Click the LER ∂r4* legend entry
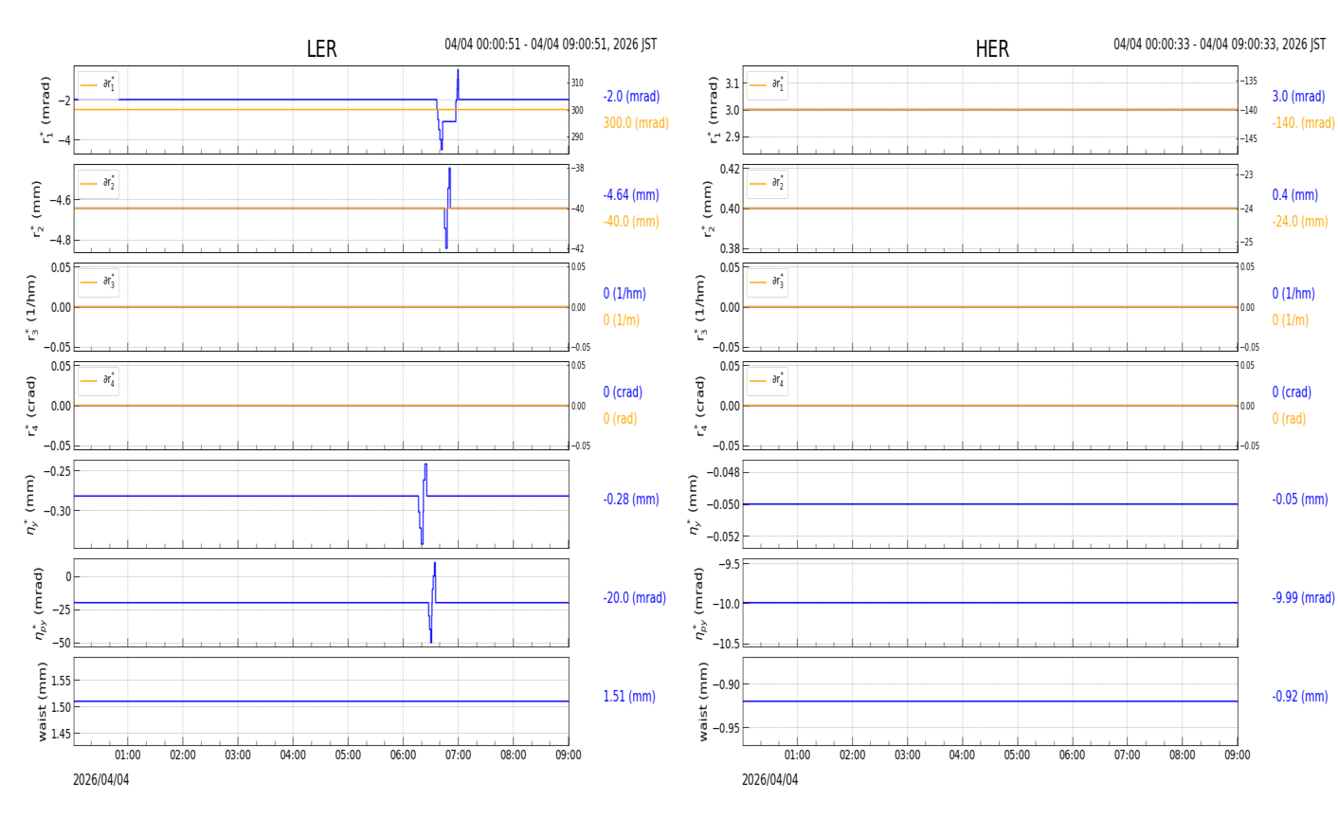The width and height of the screenshot is (1338, 819). (99, 380)
